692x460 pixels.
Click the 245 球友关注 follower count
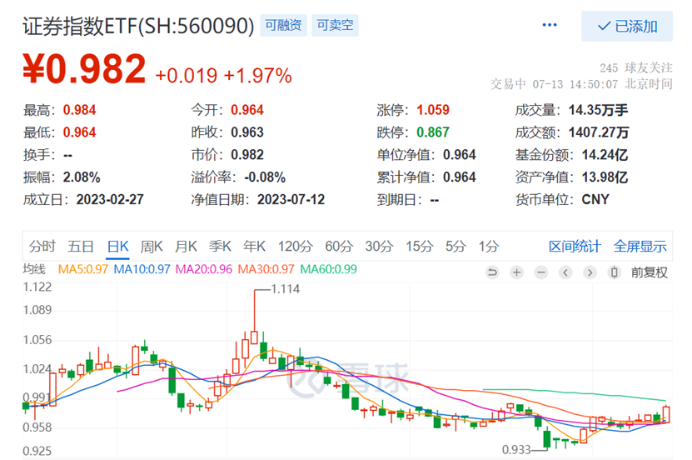pyautogui.click(x=636, y=67)
